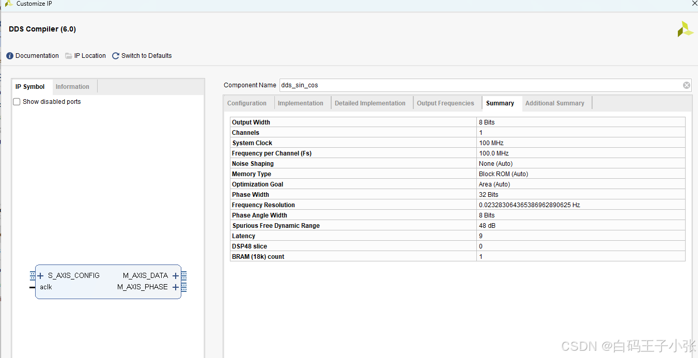Click the Switch to Defaults refresh icon

coord(116,56)
